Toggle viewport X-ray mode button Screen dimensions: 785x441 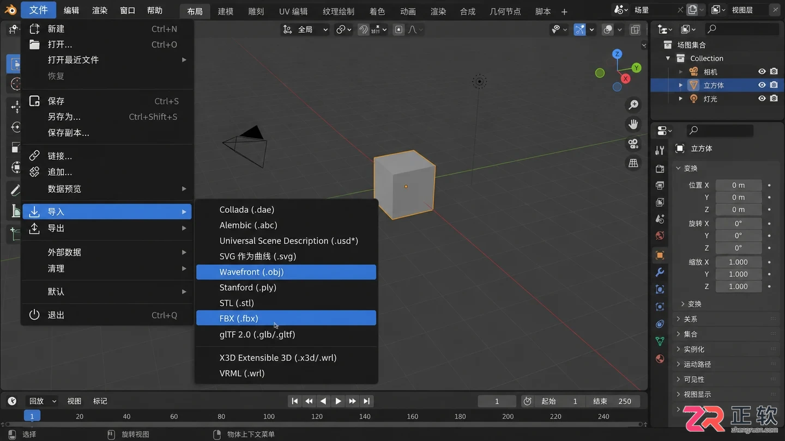[635, 29]
